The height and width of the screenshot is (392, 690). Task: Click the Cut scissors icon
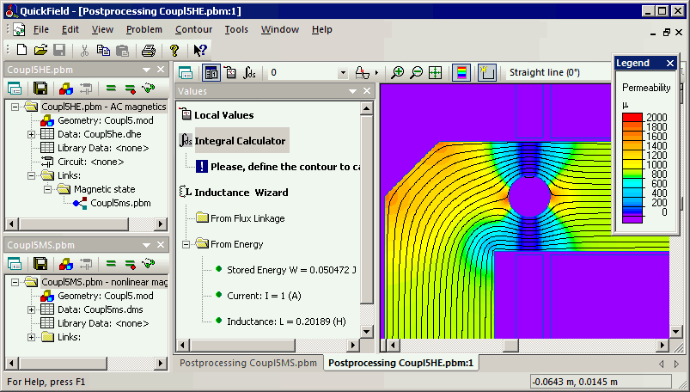[x=84, y=50]
